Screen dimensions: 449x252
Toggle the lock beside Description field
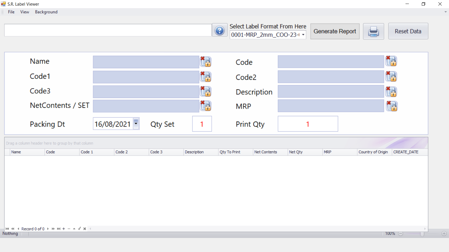point(391,92)
